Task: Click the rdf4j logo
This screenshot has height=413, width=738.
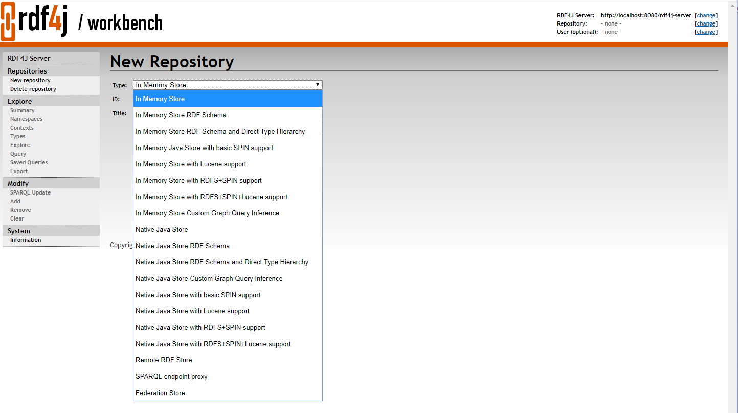Action: click(34, 22)
